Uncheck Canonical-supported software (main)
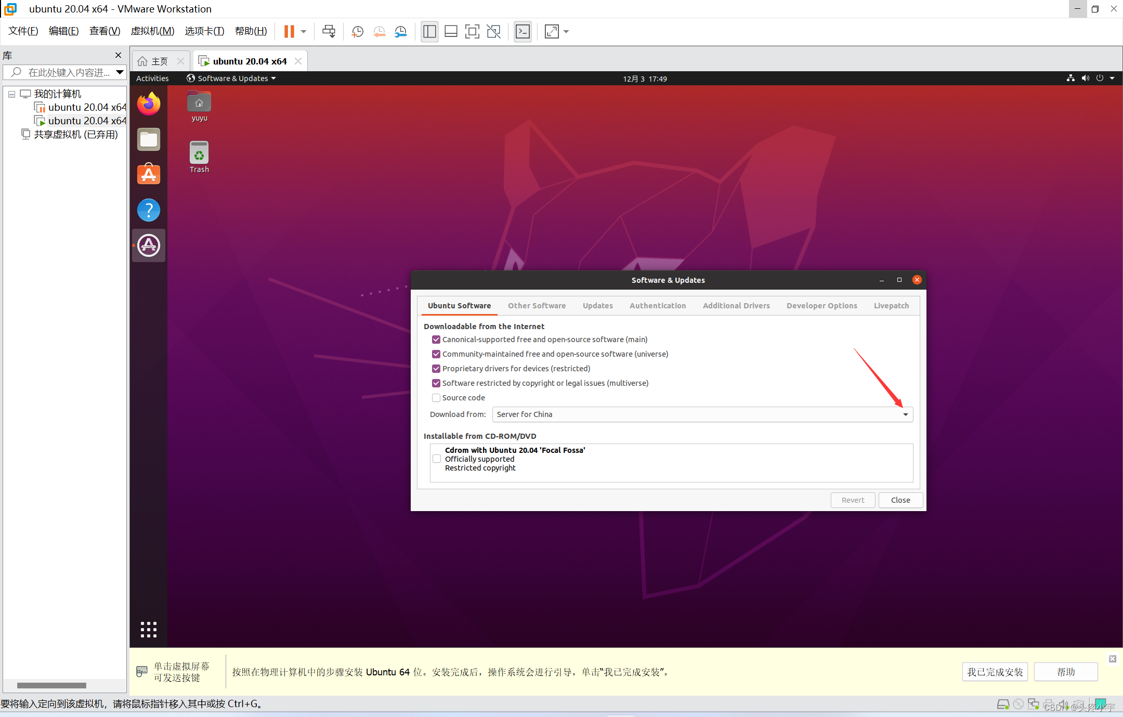1123x717 pixels. [436, 340]
